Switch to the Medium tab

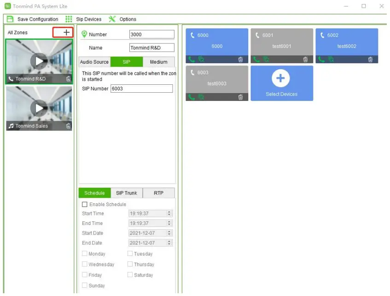point(159,62)
